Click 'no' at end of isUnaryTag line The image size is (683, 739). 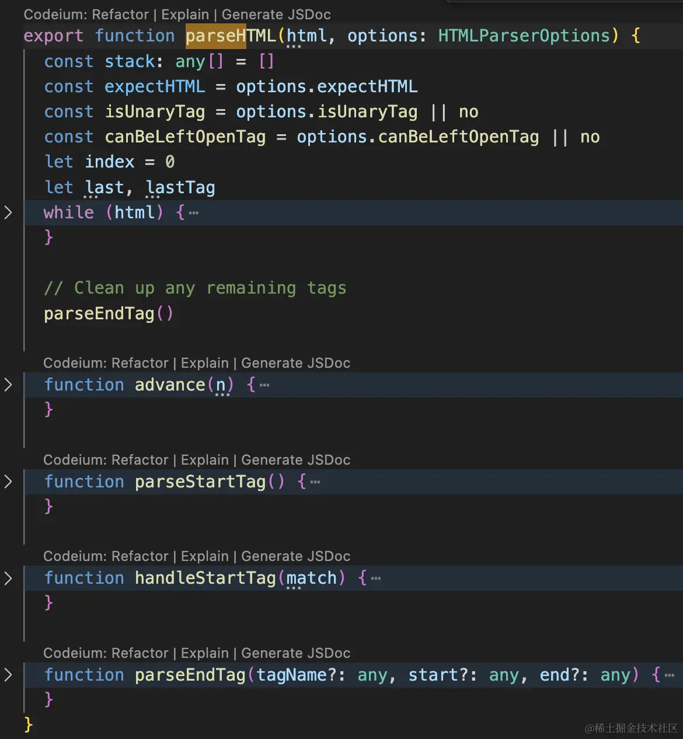(469, 111)
